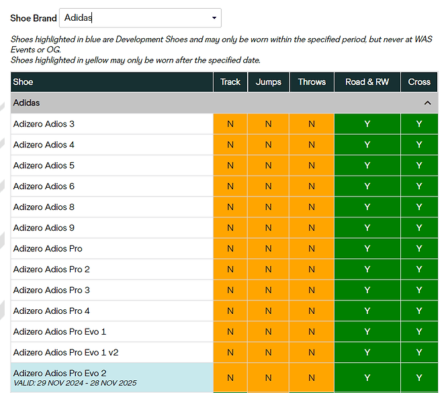This screenshot has width=442, height=393.
Task: Click the Track N cell for Adizero Adios 3
Action: [230, 124]
